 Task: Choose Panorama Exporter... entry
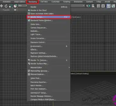click(49, 82)
